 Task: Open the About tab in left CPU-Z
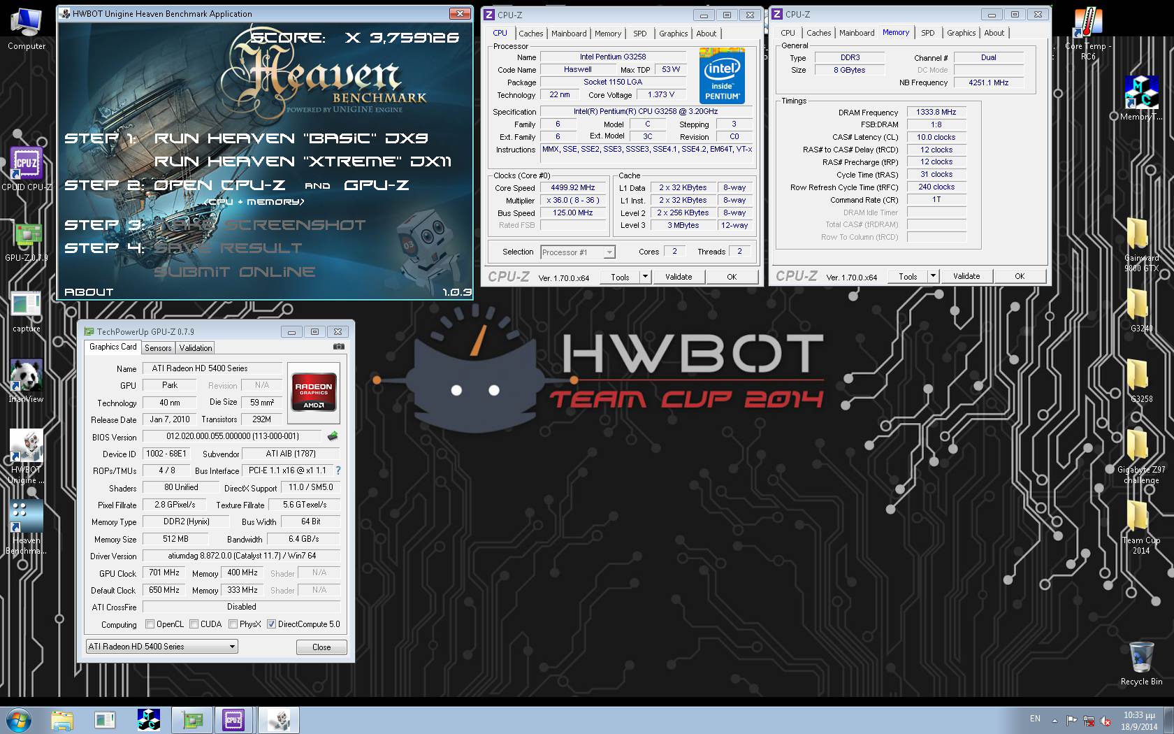[x=706, y=34]
